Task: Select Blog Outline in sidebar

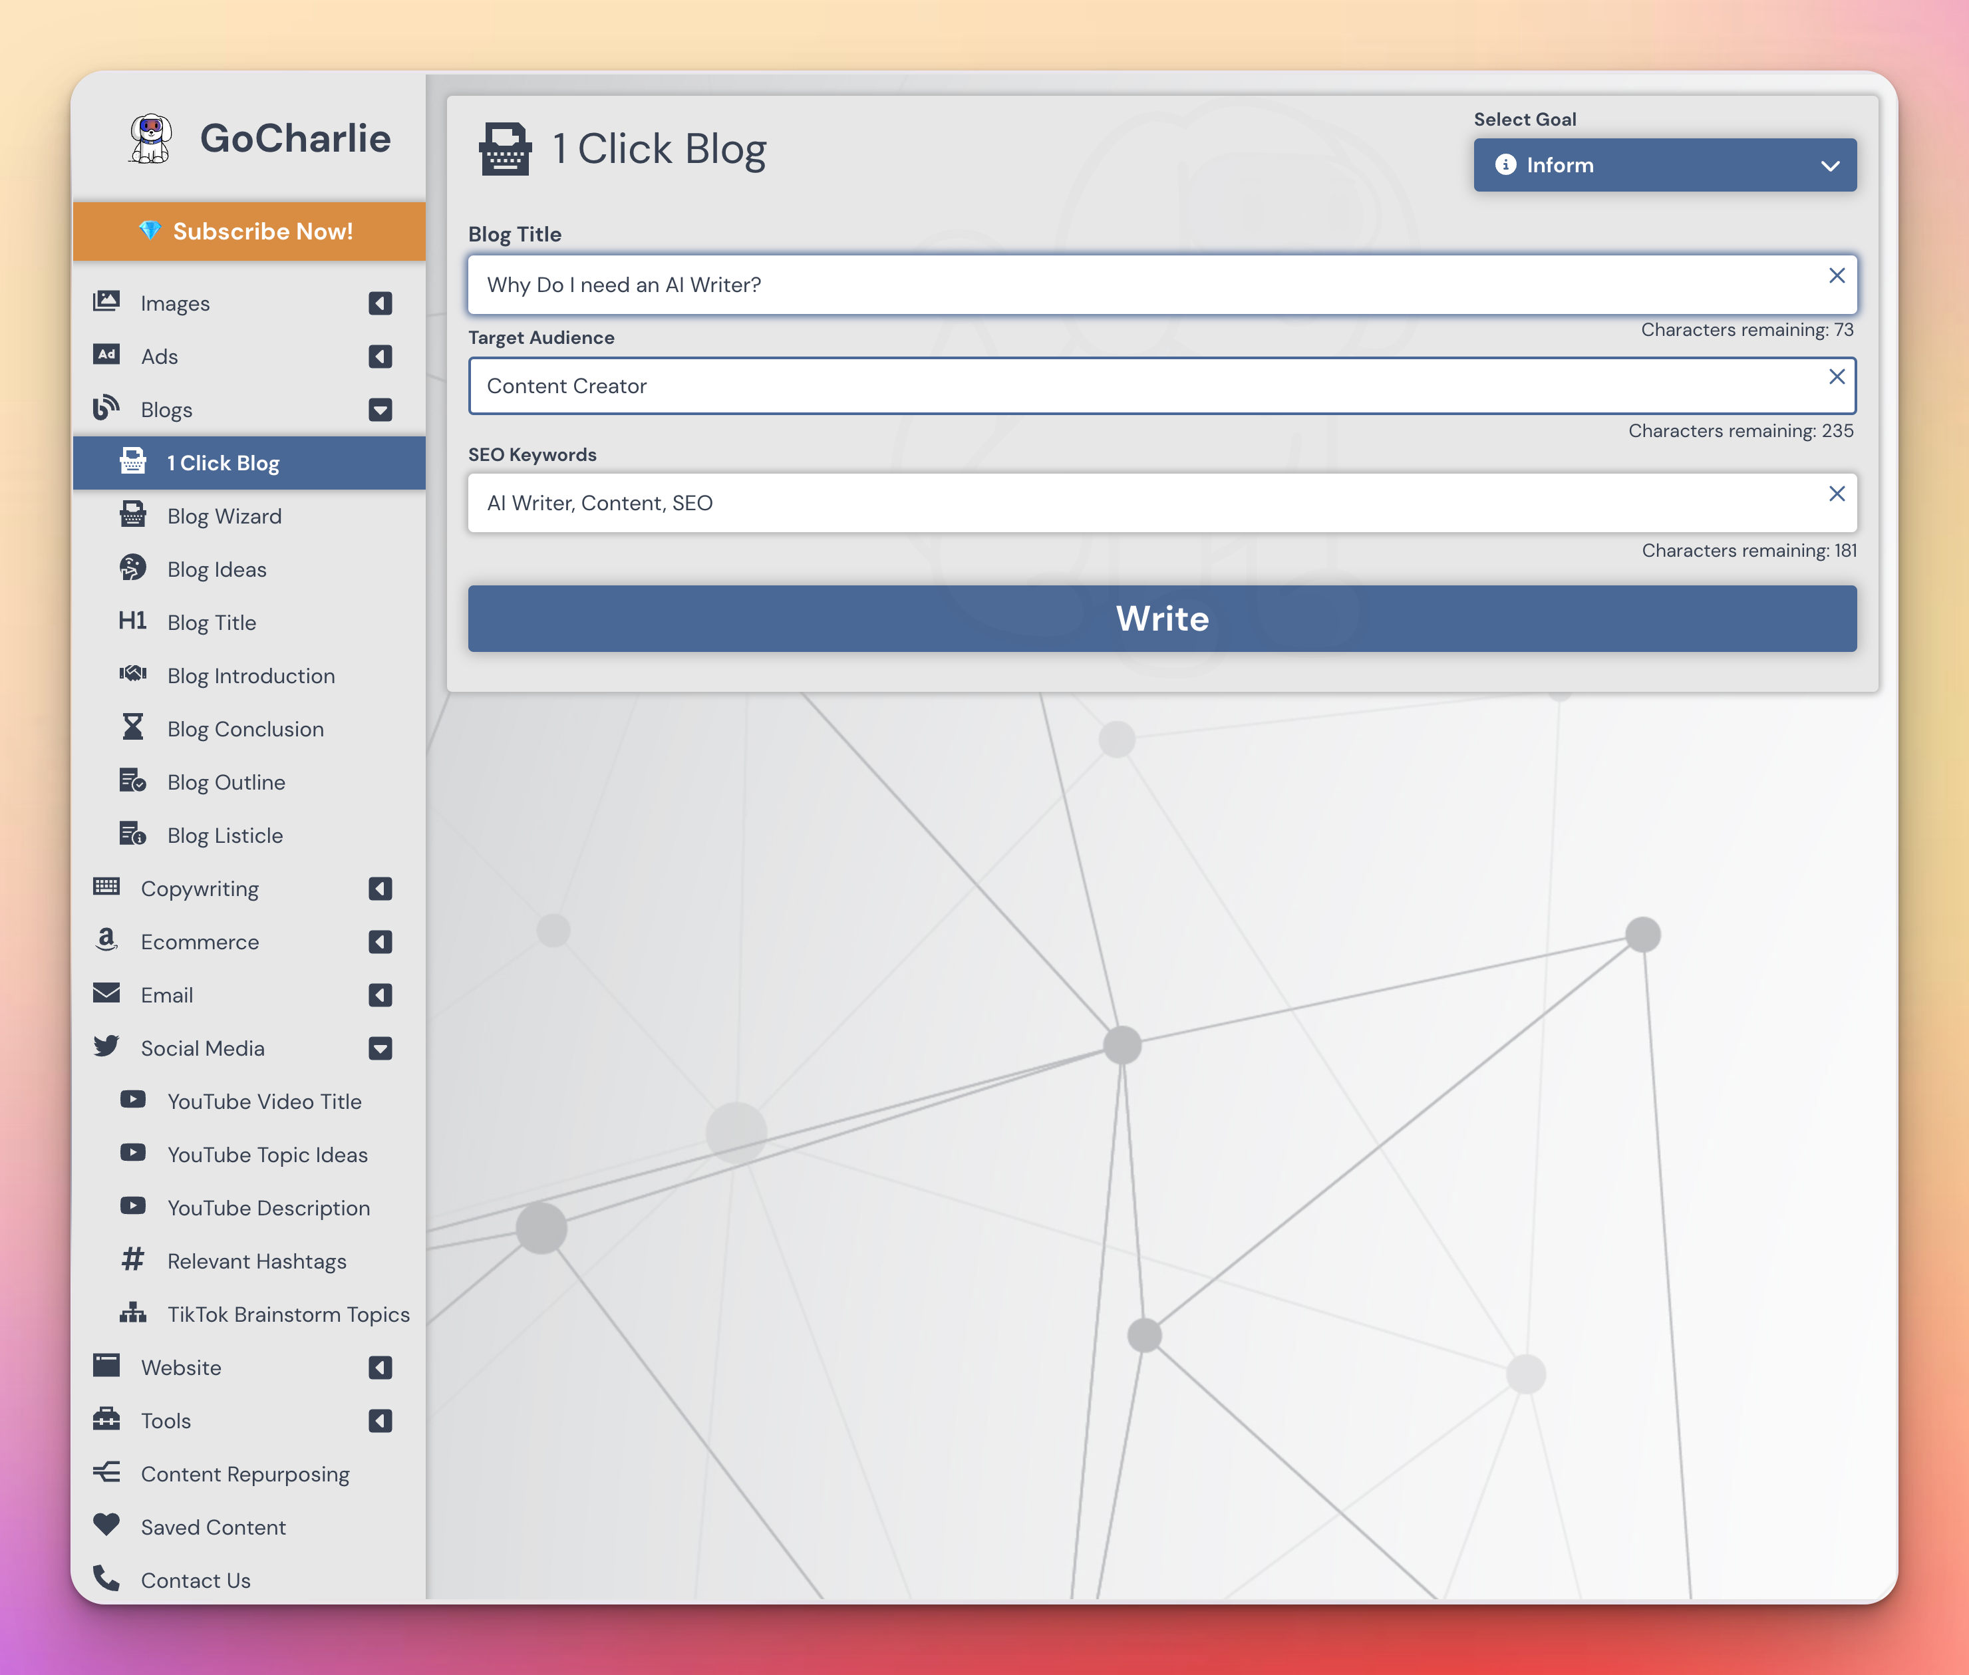Action: (x=249, y=782)
